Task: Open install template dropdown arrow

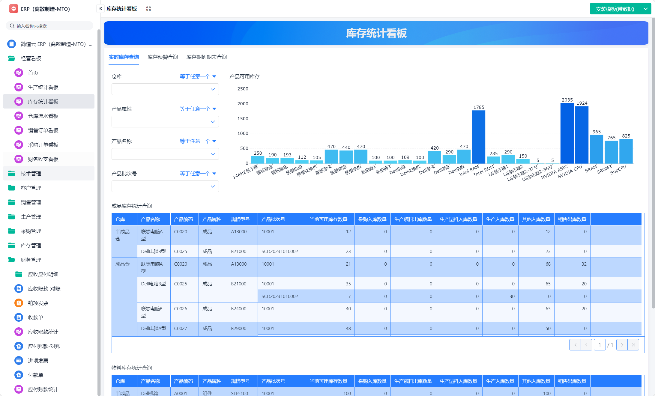Action: [x=645, y=9]
